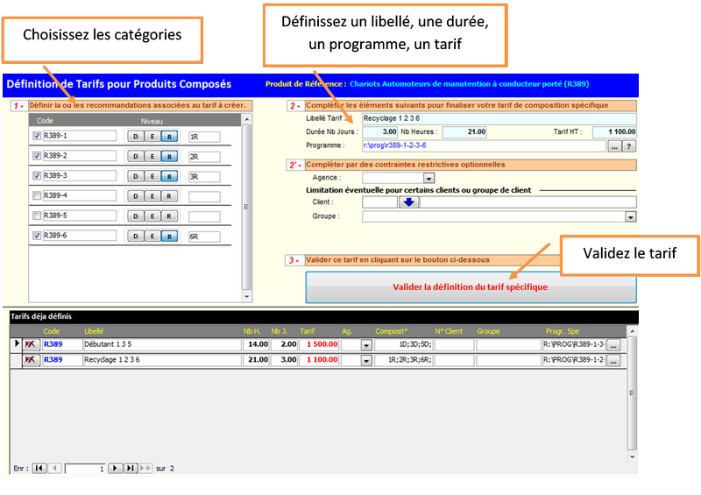Go to last record in navigation bar
Screen dimensions: 701x495
pyautogui.click(x=130, y=469)
